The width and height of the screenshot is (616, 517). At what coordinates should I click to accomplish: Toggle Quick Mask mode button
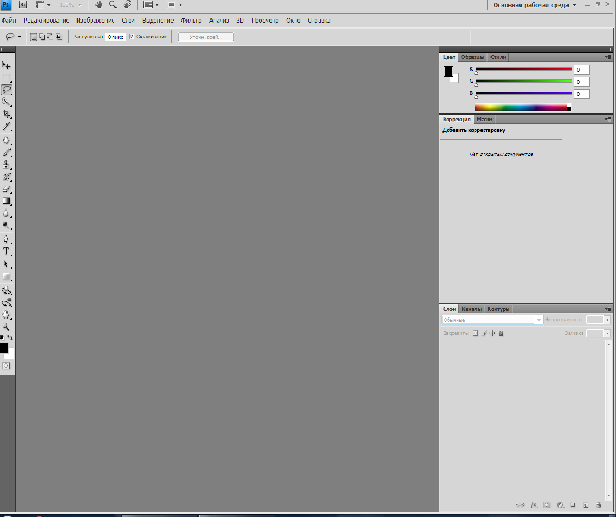[x=6, y=365]
